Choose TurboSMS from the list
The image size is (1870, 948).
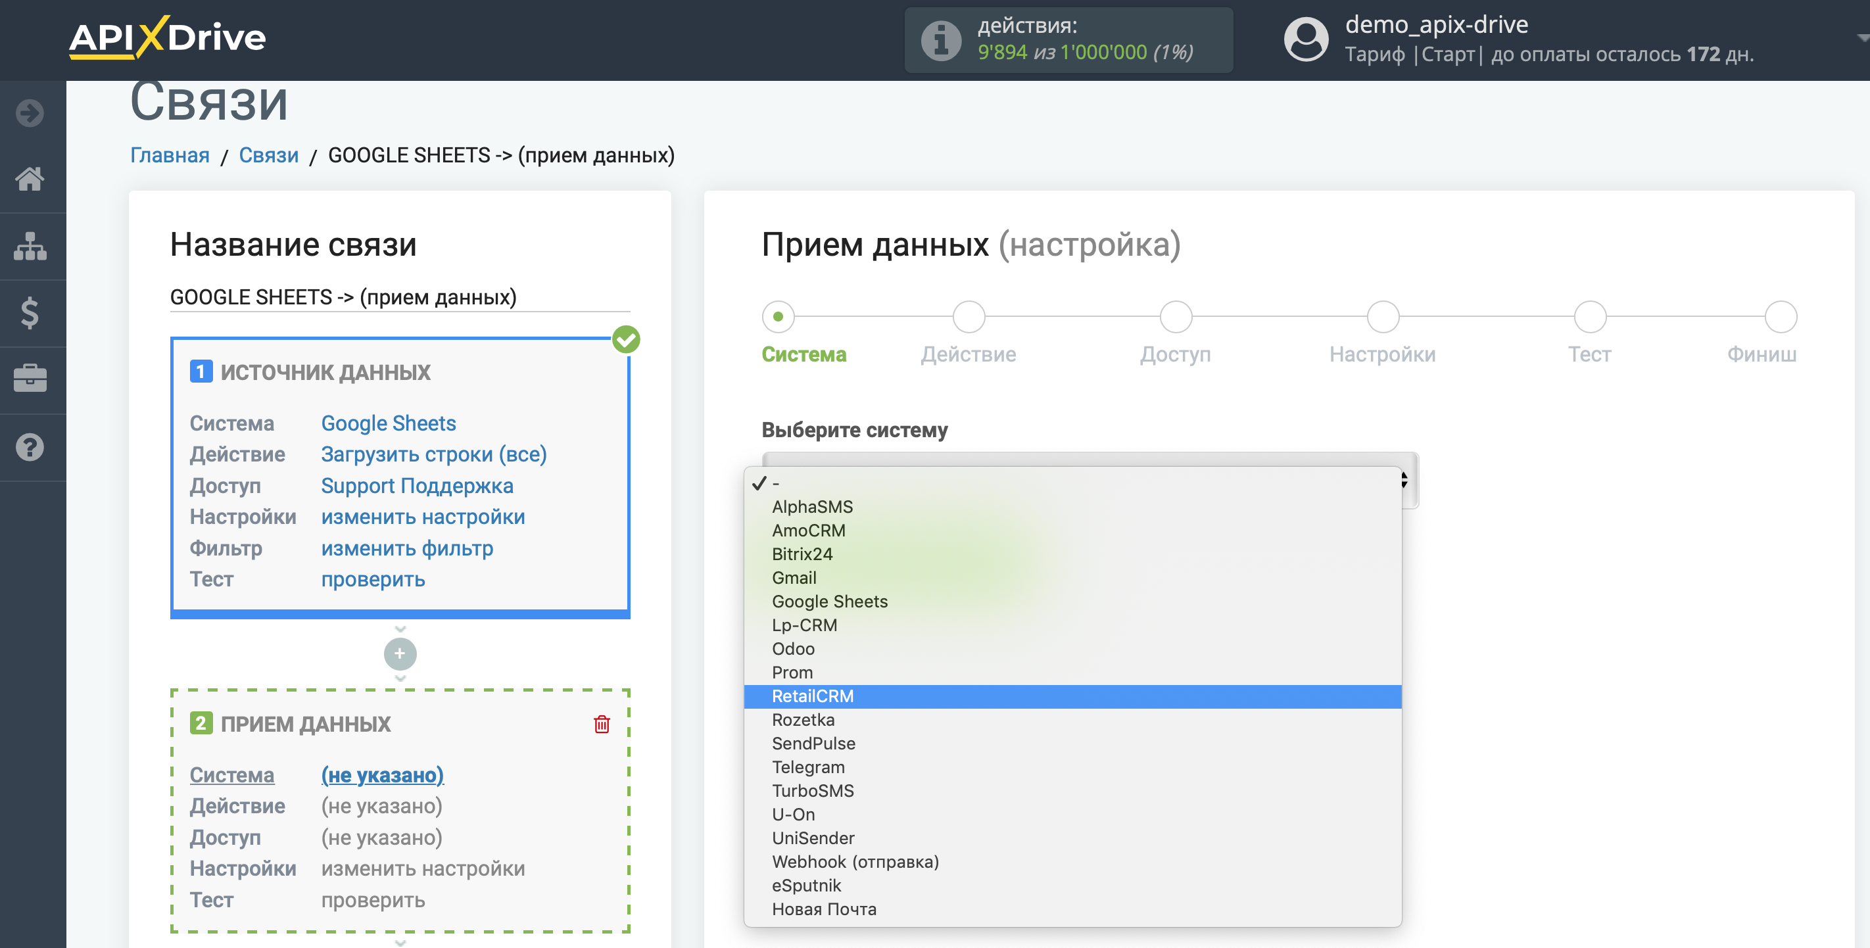1072,790
